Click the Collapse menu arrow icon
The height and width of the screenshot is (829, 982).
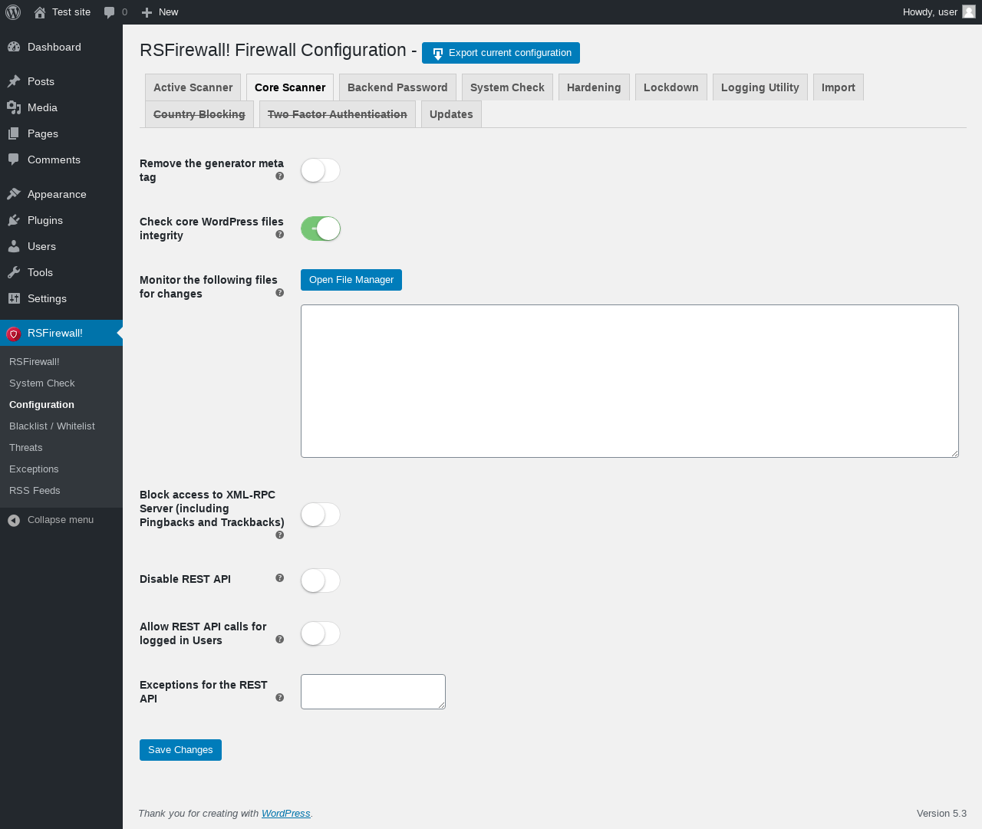tap(14, 520)
